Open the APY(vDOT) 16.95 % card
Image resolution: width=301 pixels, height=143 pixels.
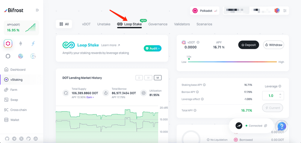21,28
